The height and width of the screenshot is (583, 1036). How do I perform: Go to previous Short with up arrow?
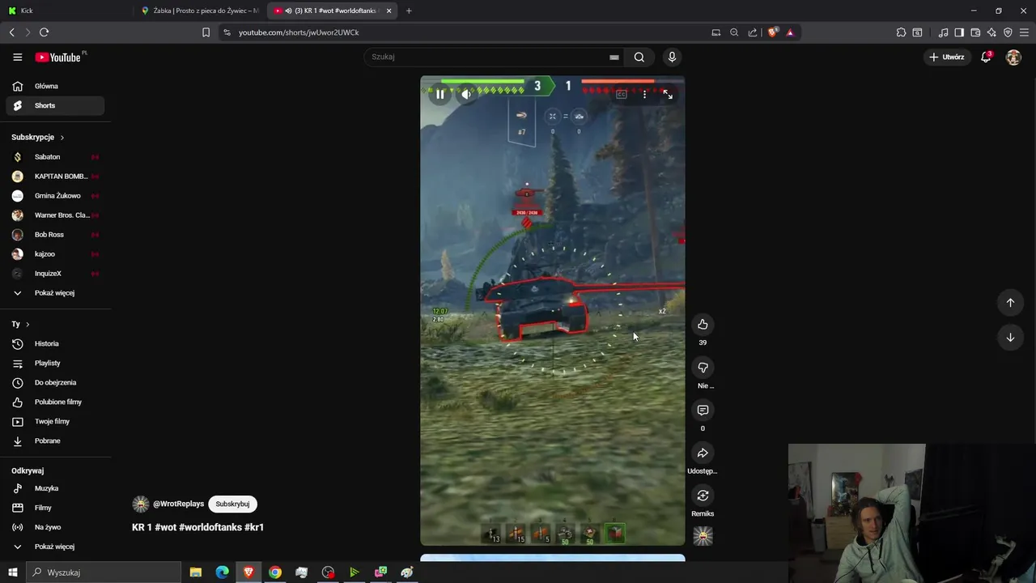pos(1010,303)
